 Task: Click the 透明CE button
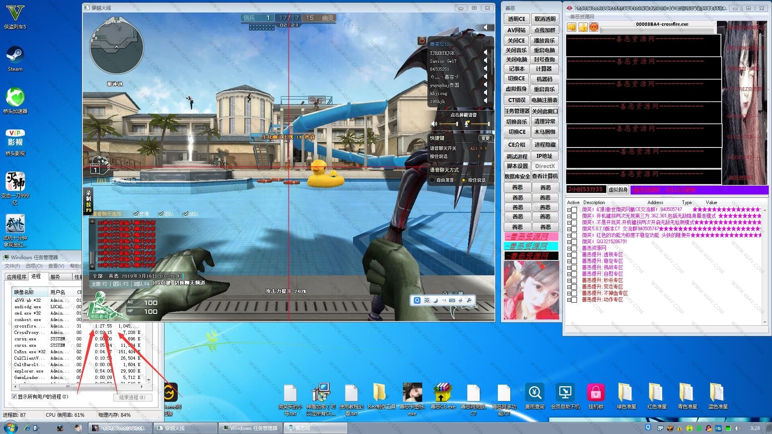coord(516,19)
